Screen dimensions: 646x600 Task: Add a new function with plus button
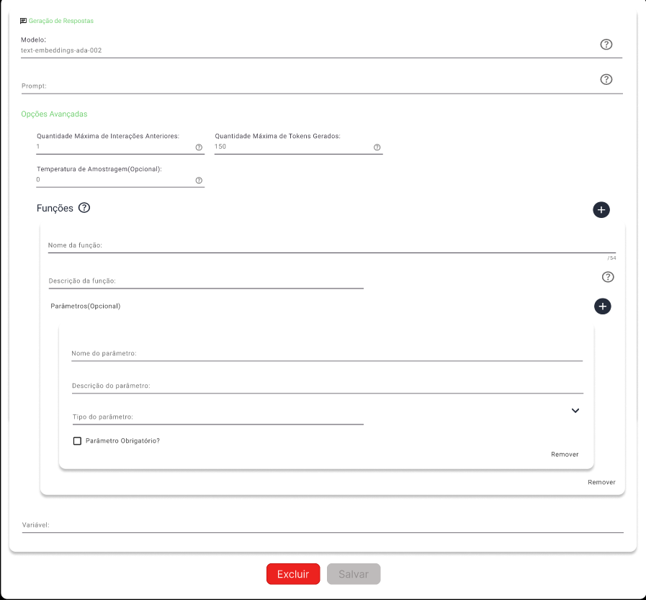(601, 210)
